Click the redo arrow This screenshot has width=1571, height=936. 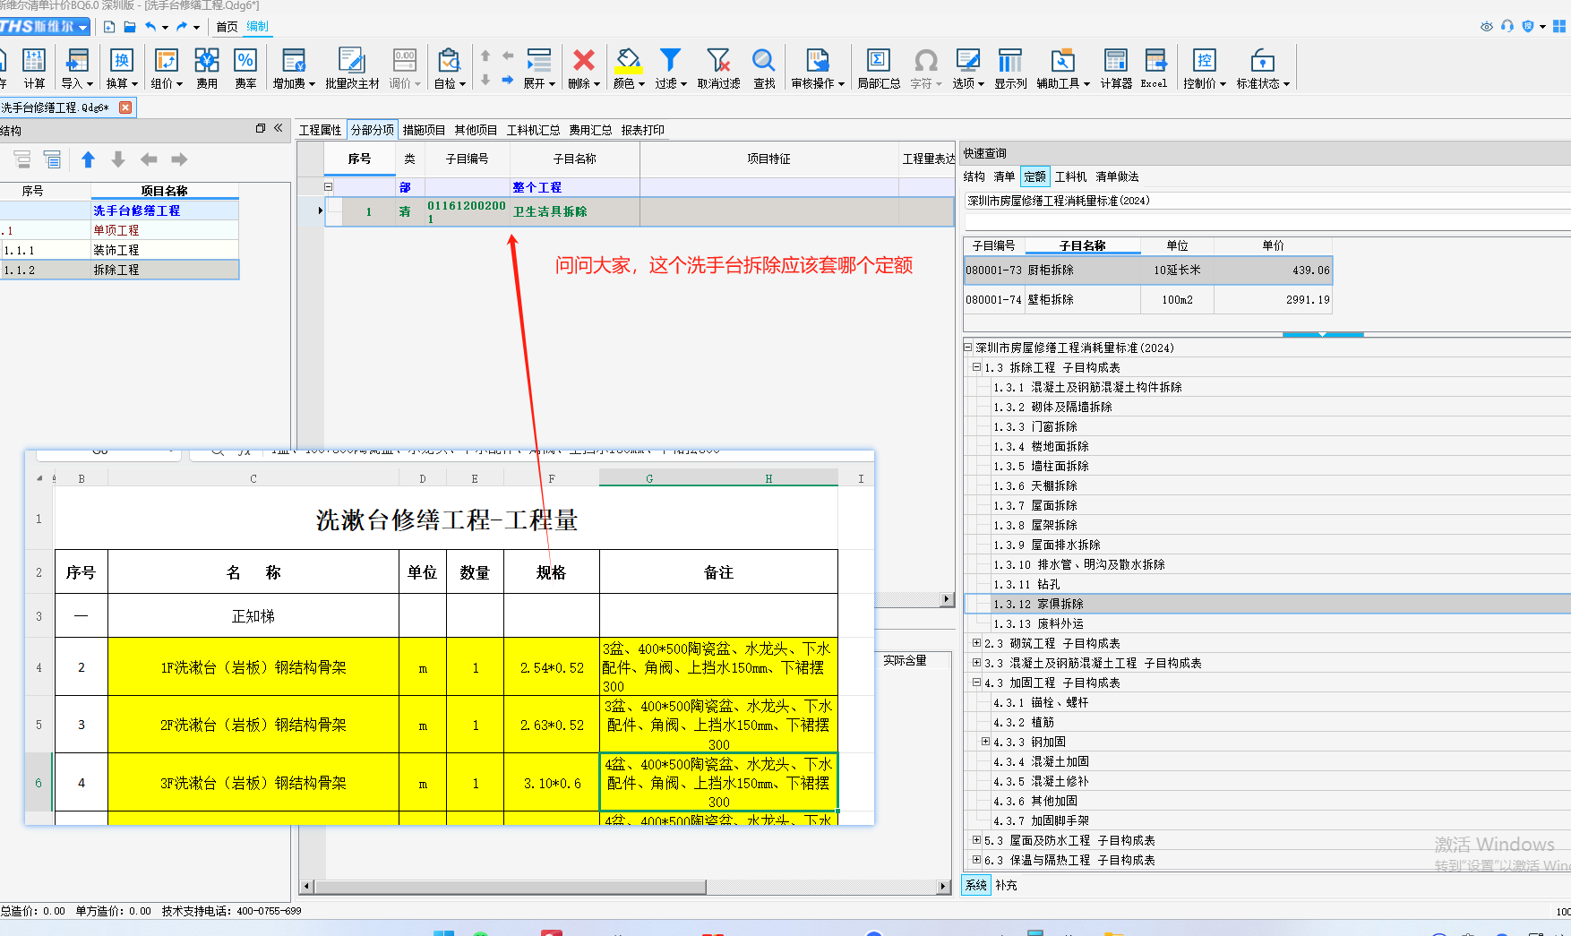(182, 27)
